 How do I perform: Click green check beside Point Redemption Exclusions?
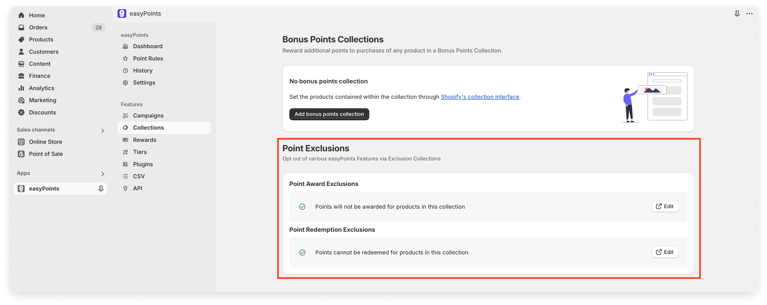[302, 252]
